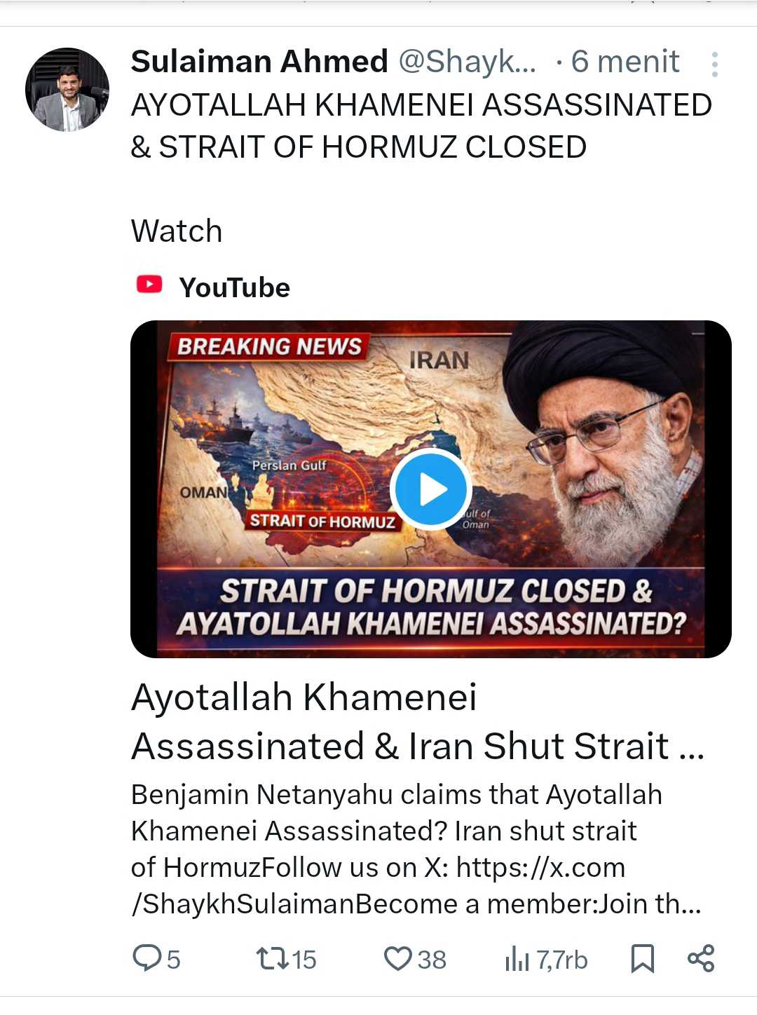Open the Khamenei breaking news thumbnail

(431, 489)
